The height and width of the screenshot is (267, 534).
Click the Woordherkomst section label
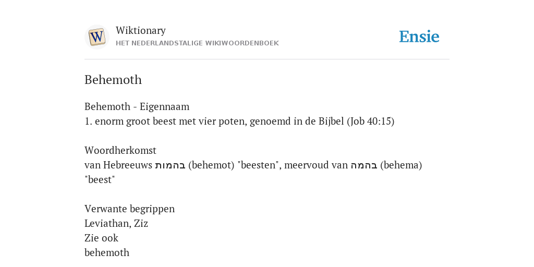pos(120,150)
